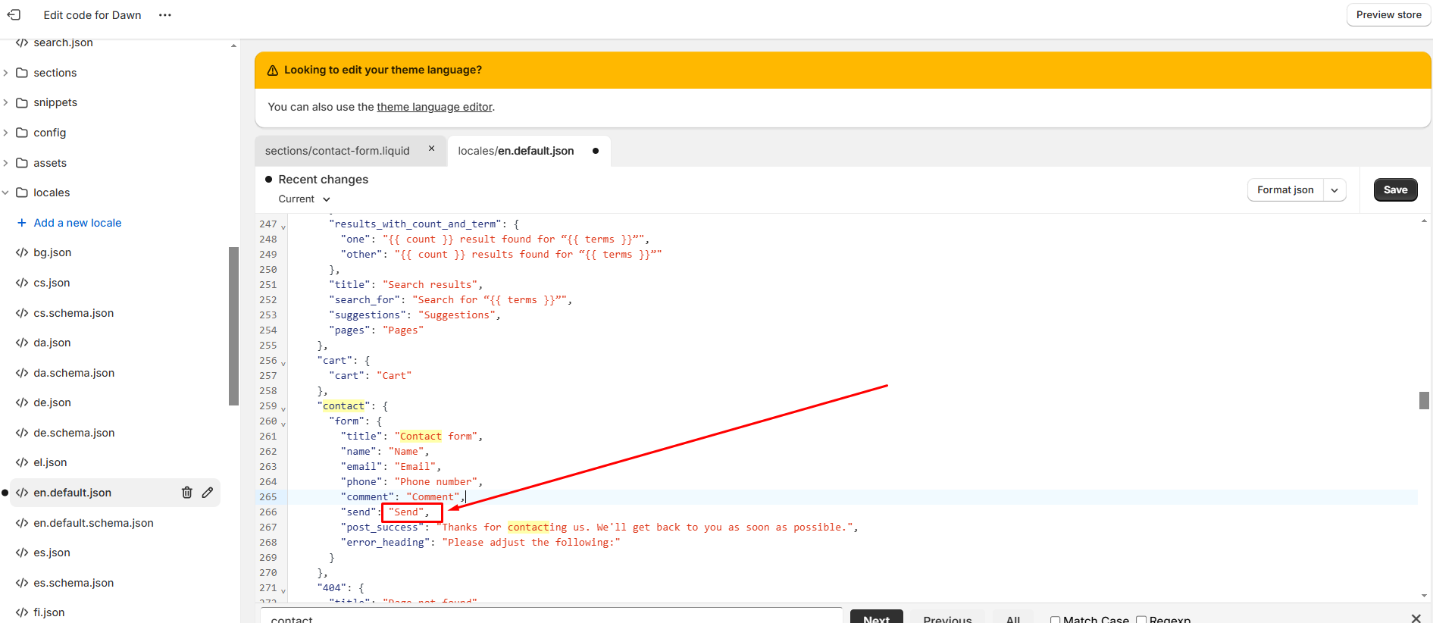
Task: Expand the snippets folder
Action: [x=6, y=102]
